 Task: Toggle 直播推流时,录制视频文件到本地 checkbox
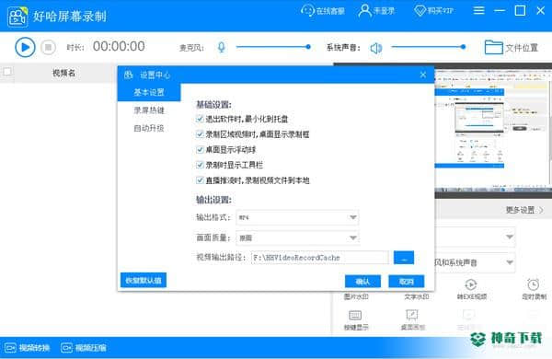pos(200,180)
